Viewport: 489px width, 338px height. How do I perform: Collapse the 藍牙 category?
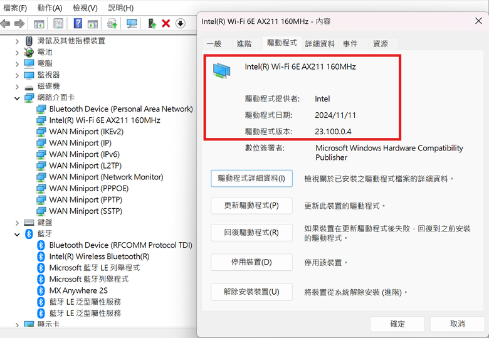[17, 234]
